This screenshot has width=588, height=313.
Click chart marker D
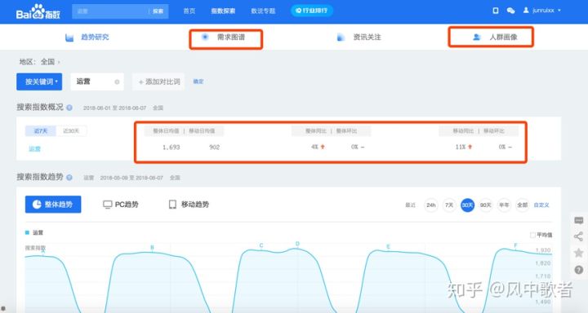click(297, 244)
